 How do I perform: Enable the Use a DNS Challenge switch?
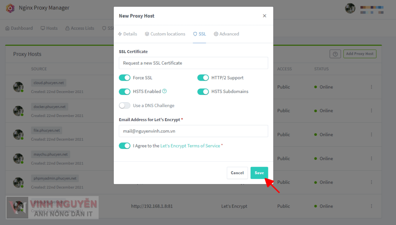tap(125, 106)
